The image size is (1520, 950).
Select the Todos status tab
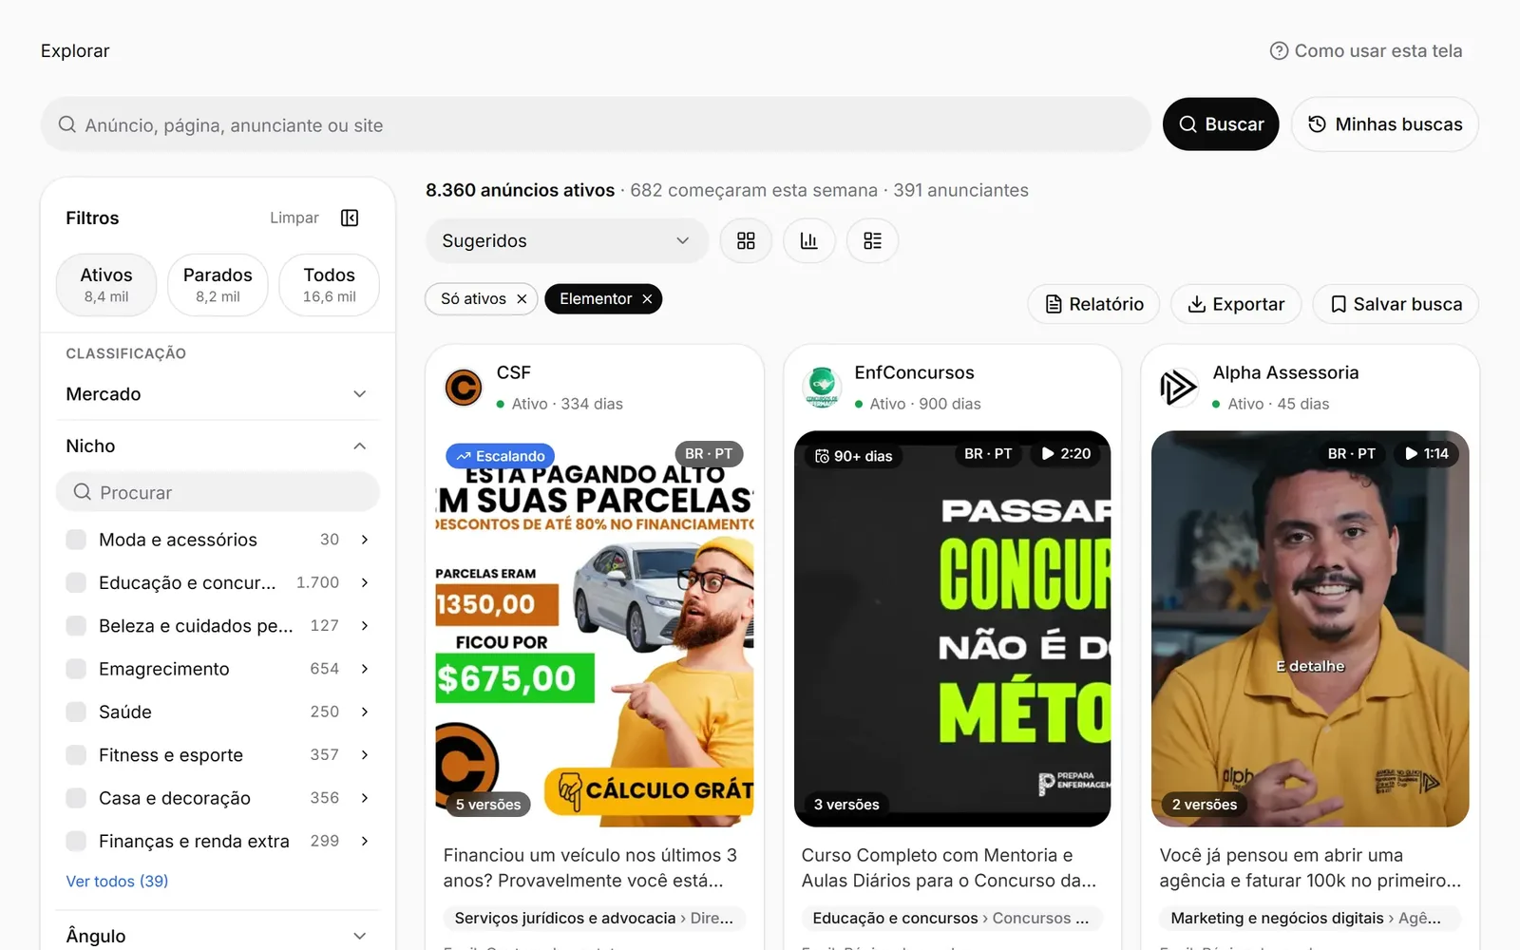(x=329, y=284)
